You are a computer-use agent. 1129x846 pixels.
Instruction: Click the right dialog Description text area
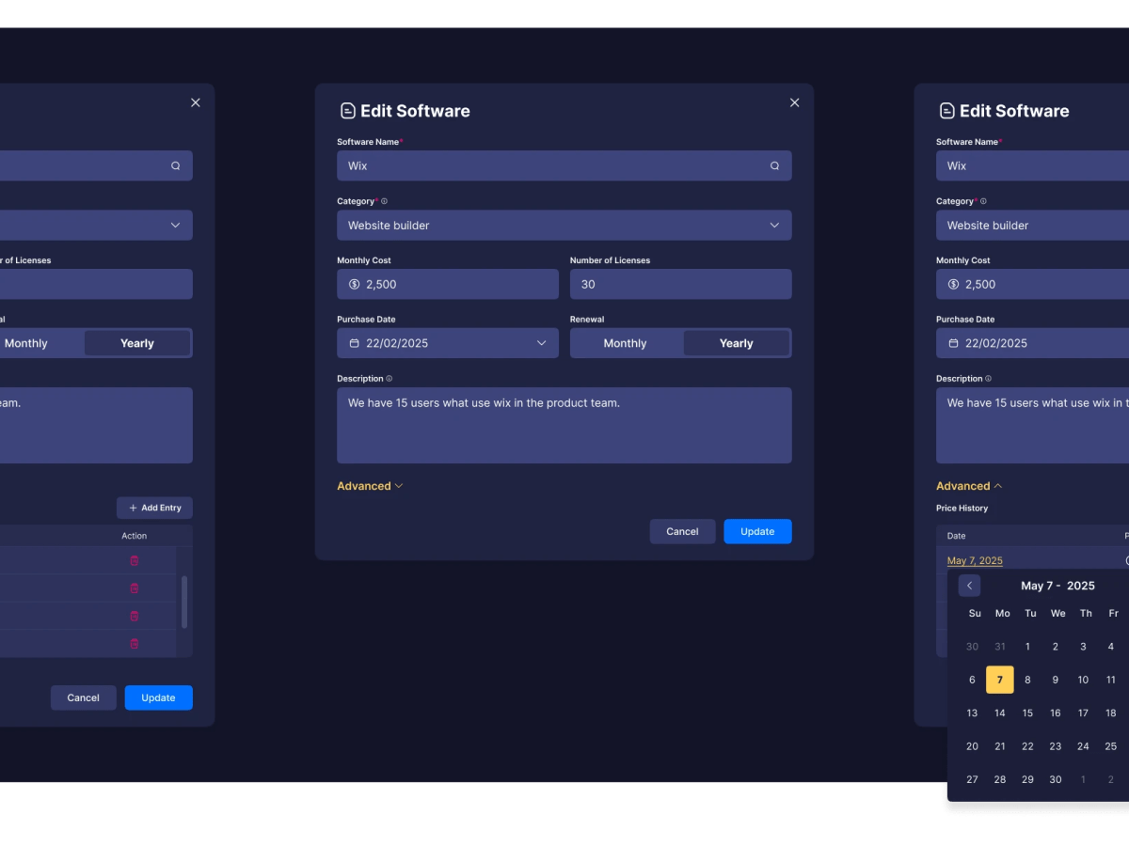(x=1032, y=425)
